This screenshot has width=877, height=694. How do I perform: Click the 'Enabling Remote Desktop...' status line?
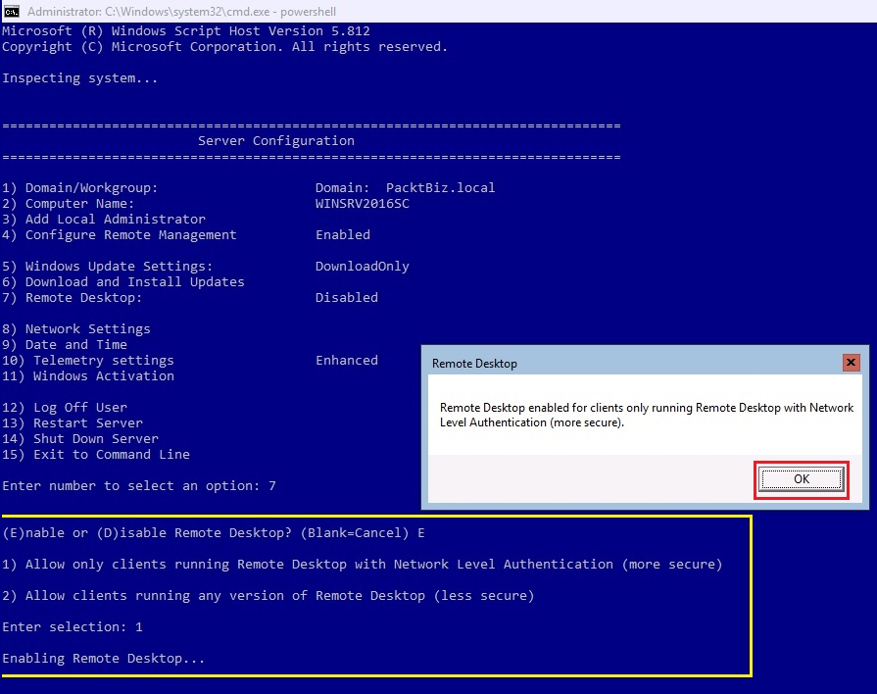[104, 658]
